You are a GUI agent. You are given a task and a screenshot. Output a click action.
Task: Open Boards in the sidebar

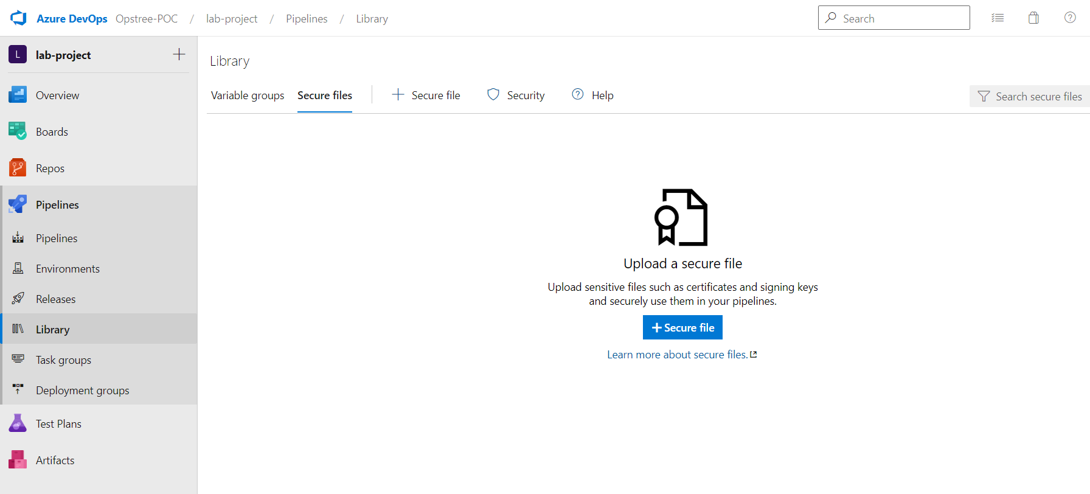point(99,131)
